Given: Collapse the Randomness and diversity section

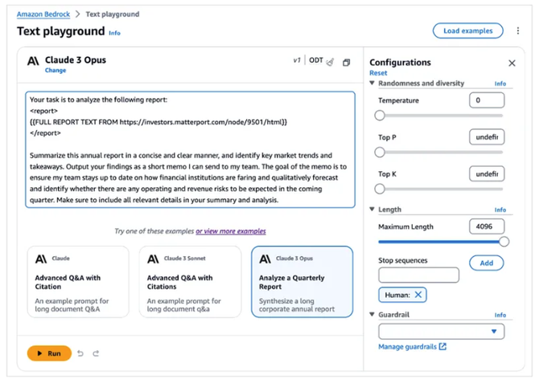Looking at the screenshot, I should point(372,84).
